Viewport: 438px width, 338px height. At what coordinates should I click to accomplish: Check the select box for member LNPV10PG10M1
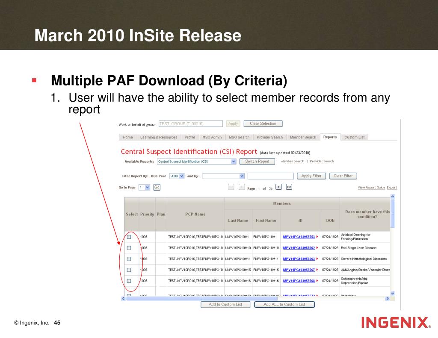[x=129, y=237]
